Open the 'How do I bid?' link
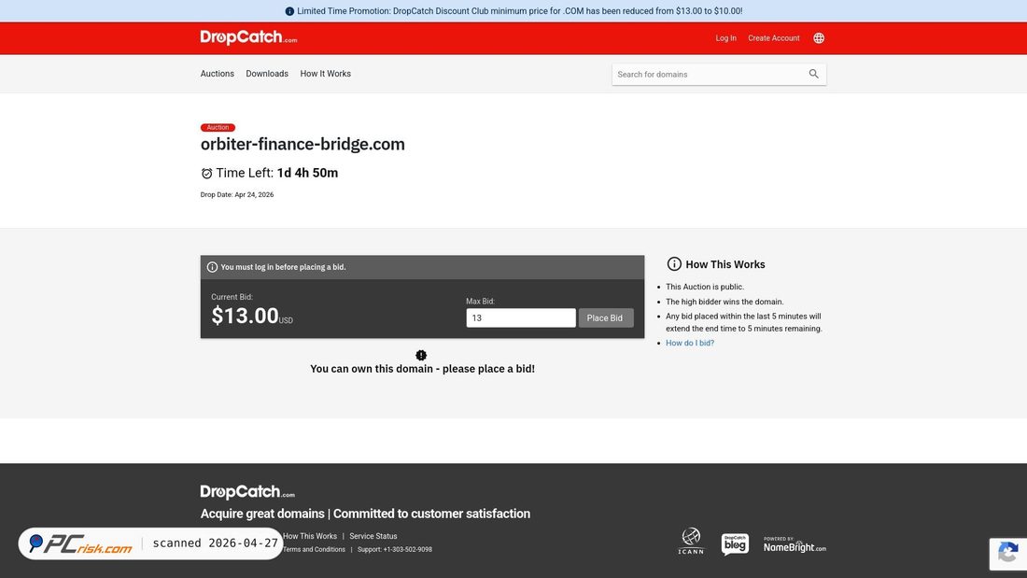This screenshot has width=1027, height=578. (690, 343)
